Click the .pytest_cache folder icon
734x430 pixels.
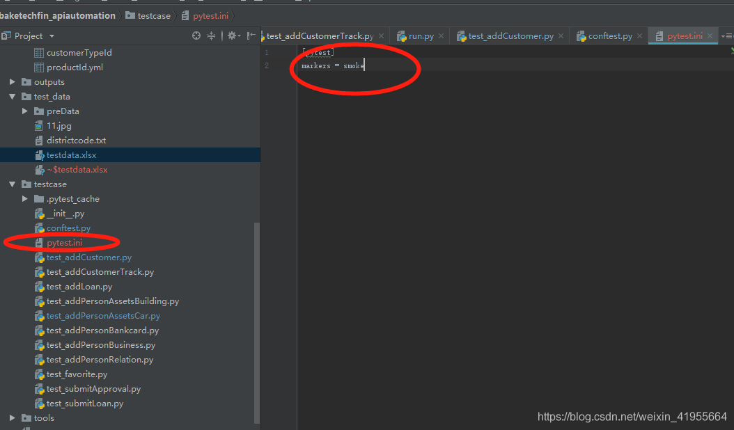39,199
